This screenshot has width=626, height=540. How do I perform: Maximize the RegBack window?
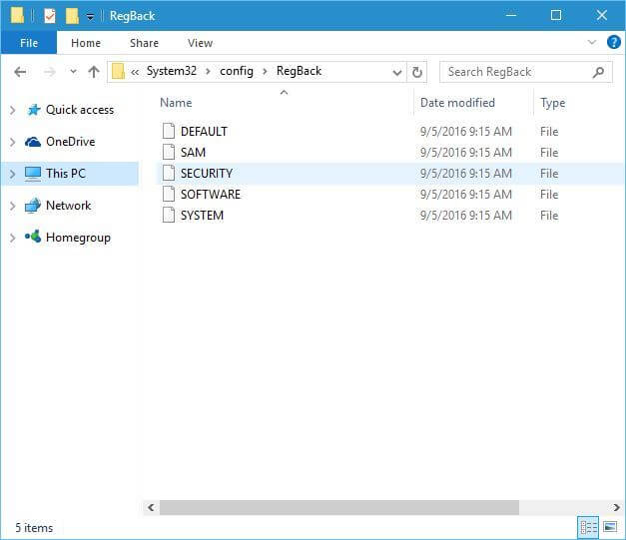556,16
